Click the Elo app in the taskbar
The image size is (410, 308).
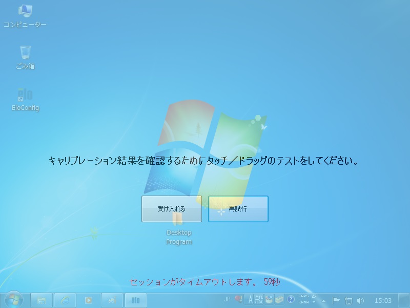(x=136, y=300)
